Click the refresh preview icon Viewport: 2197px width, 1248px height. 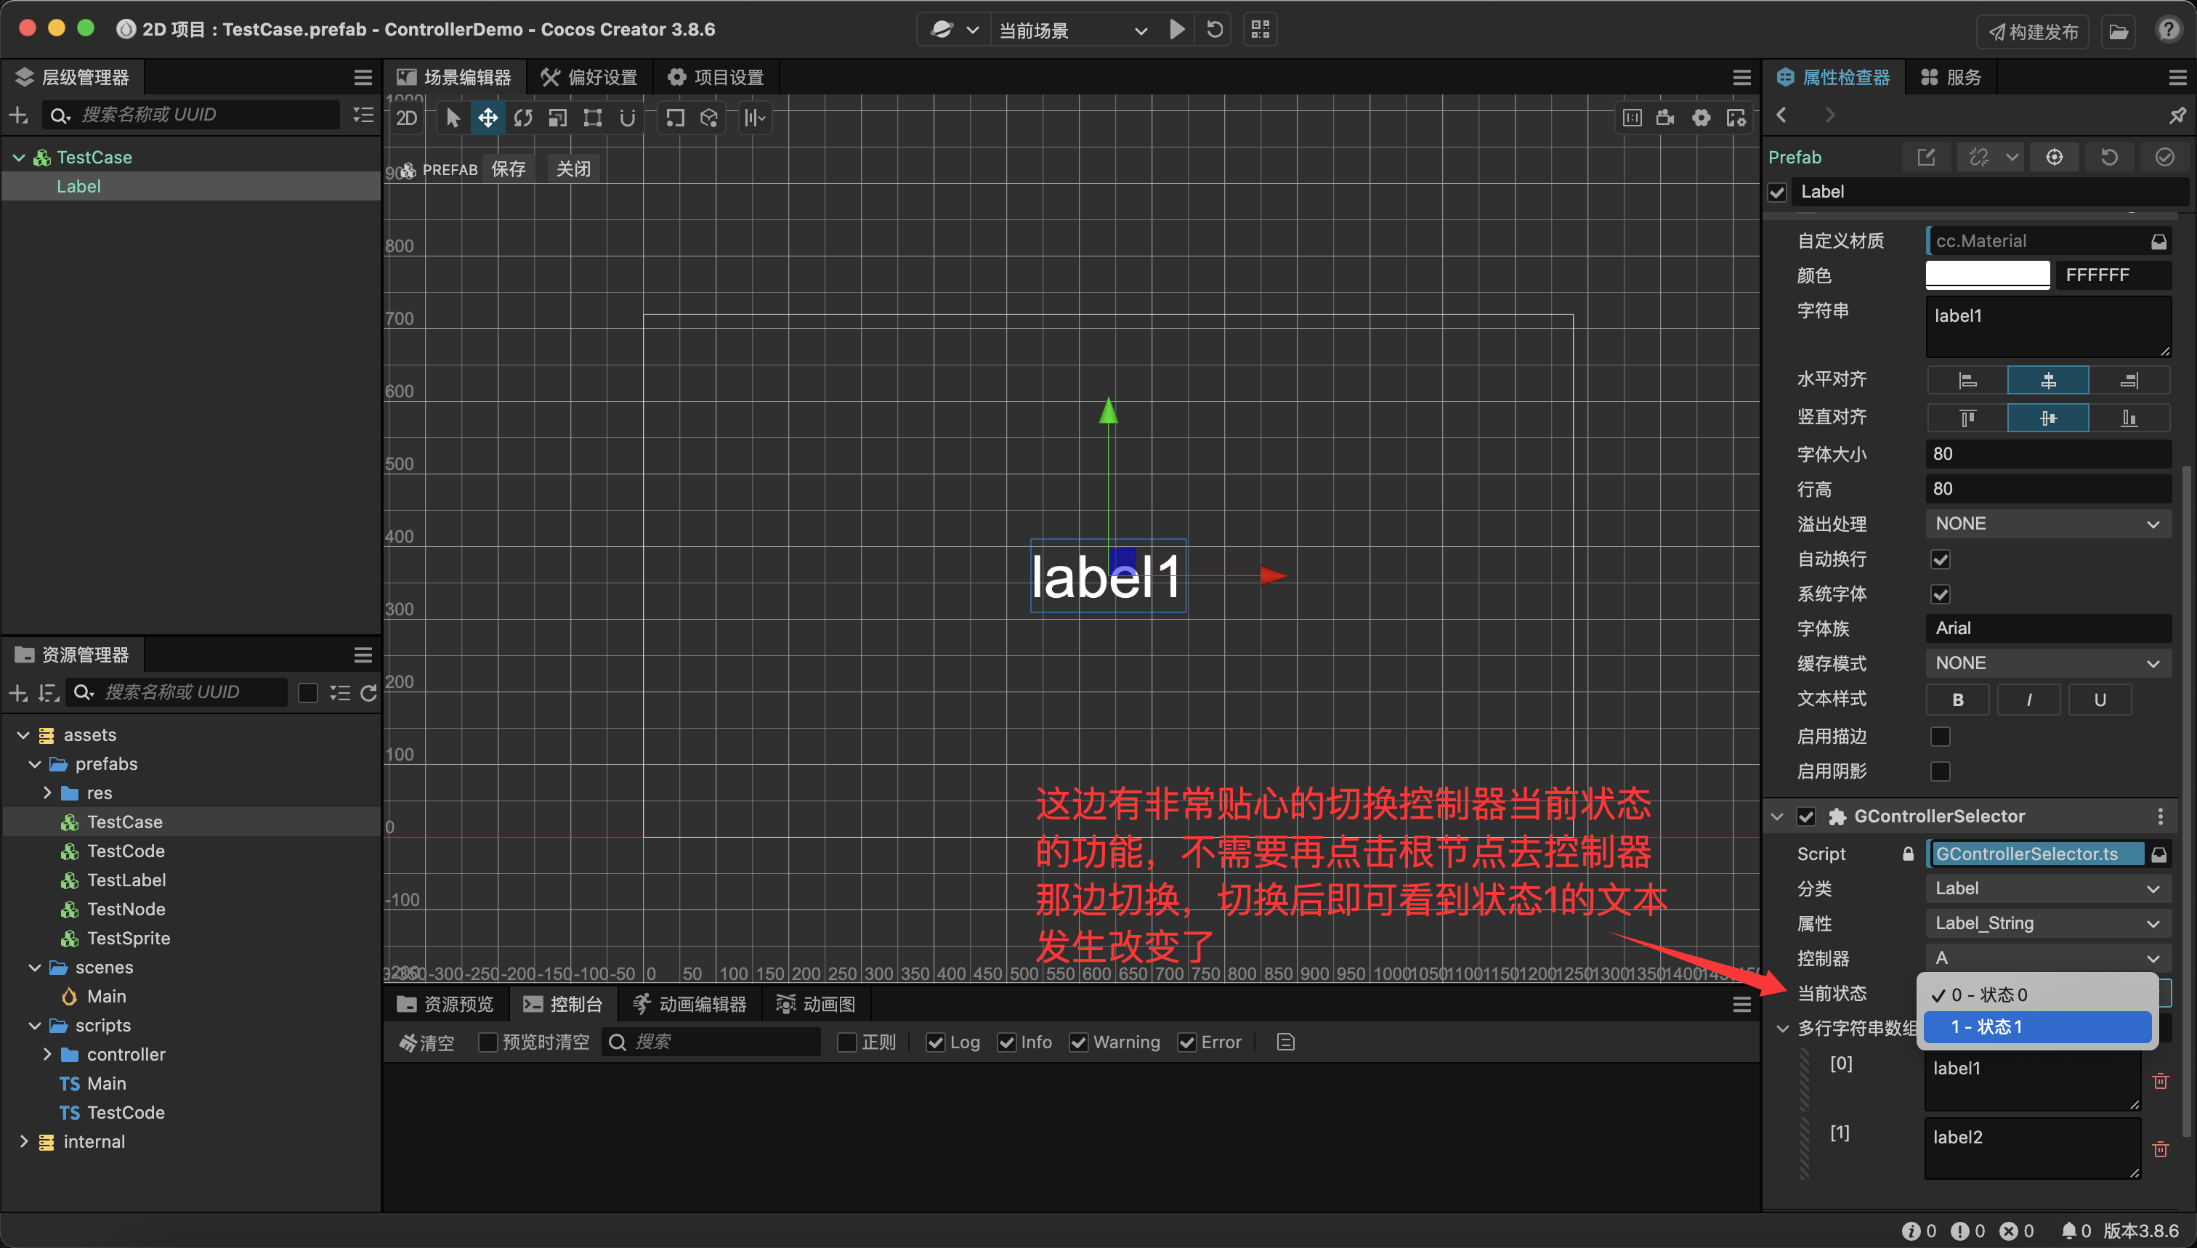coord(1215,30)
